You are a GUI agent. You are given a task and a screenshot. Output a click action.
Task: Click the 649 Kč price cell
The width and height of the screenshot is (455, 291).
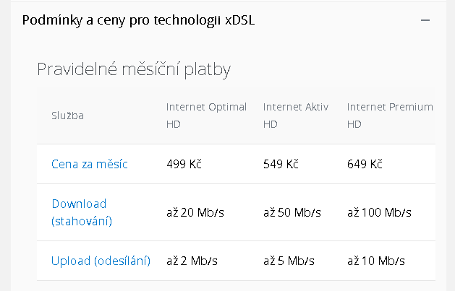365,164
